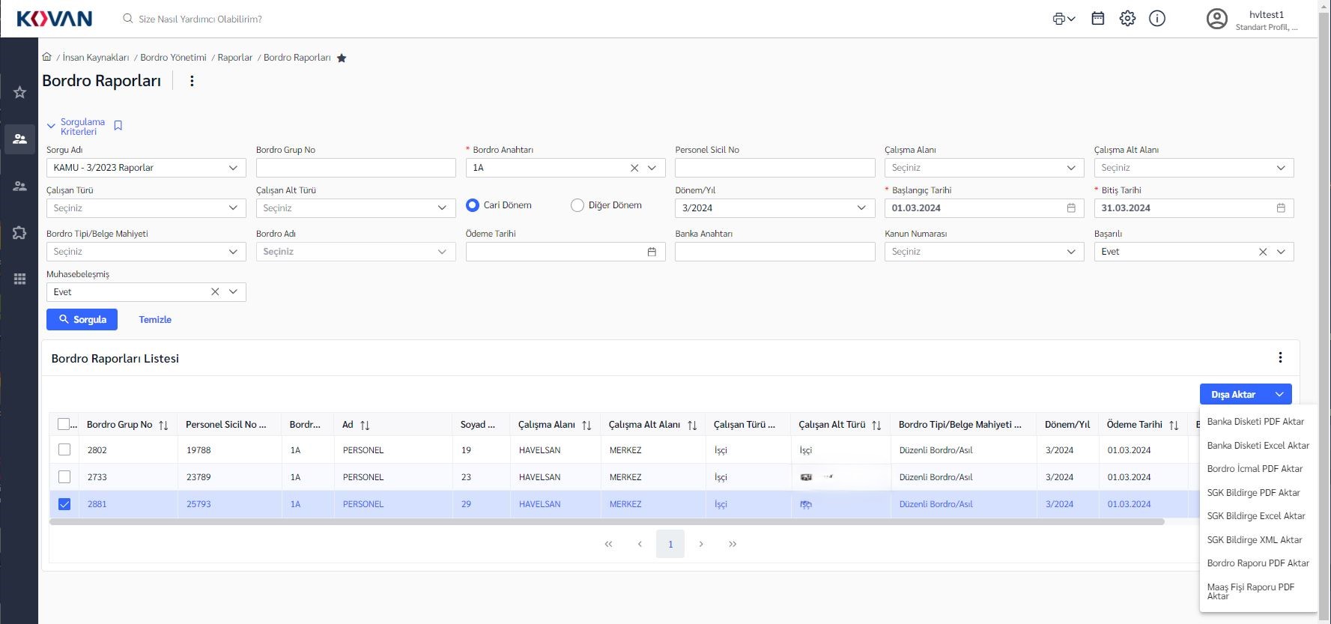Click the printer icon in top bar
This screenshot has height=624, width=1331.
point(1059,19)
